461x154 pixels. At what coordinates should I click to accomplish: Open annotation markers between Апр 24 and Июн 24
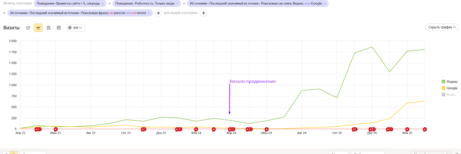click(249, 130)
